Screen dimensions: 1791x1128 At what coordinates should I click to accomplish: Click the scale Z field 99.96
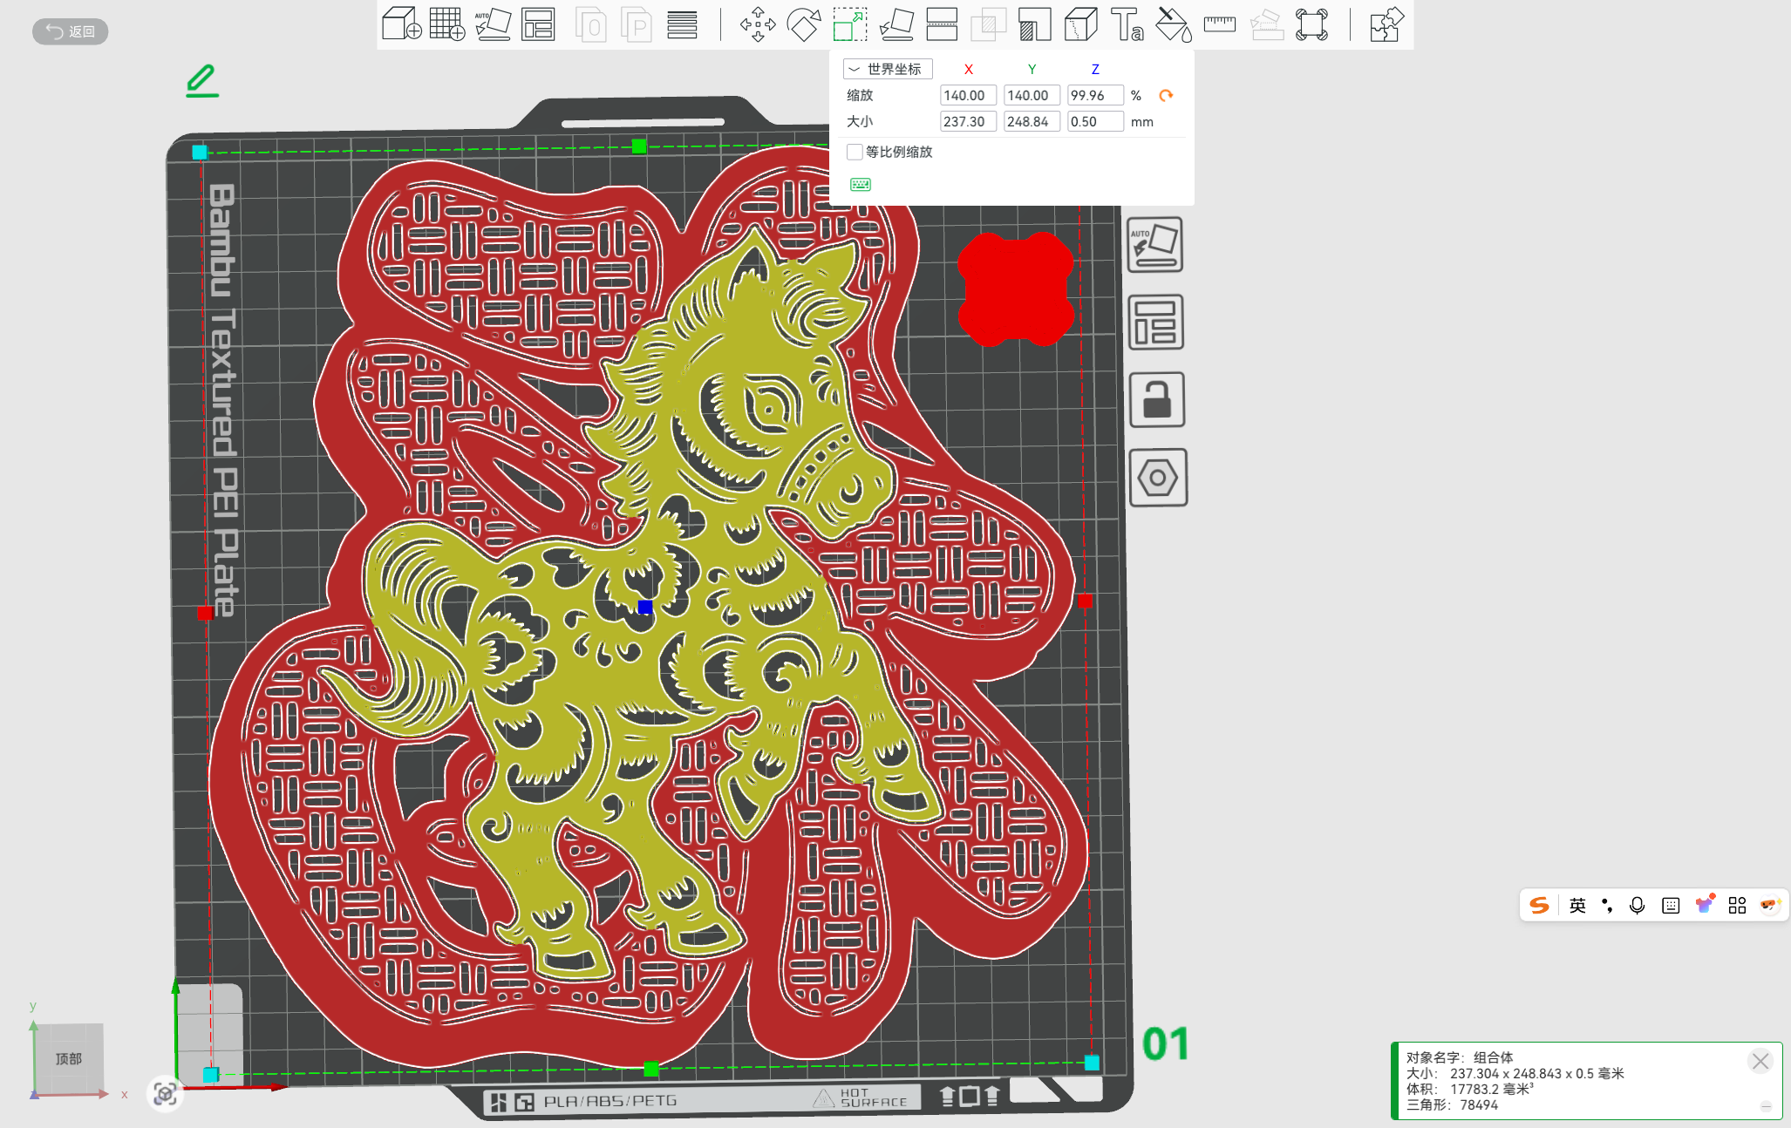click(1095, 95)
